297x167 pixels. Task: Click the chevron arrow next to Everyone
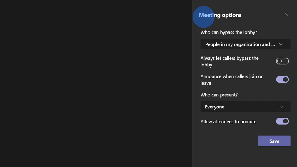pyautogui.click(x=281, y=107)
